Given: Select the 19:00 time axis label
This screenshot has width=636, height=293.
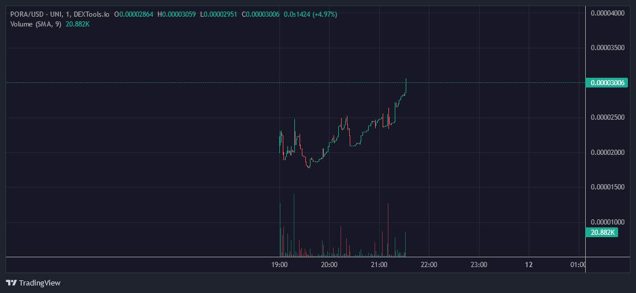Looking at the screenshot, I should pos(279,265).
